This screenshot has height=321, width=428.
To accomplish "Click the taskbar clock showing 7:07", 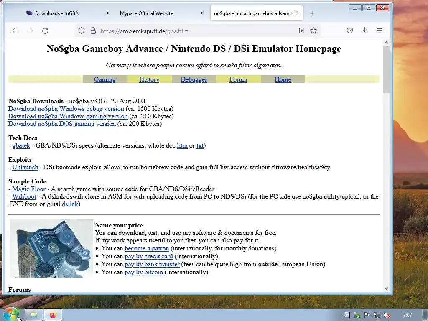I will (408, 315).
